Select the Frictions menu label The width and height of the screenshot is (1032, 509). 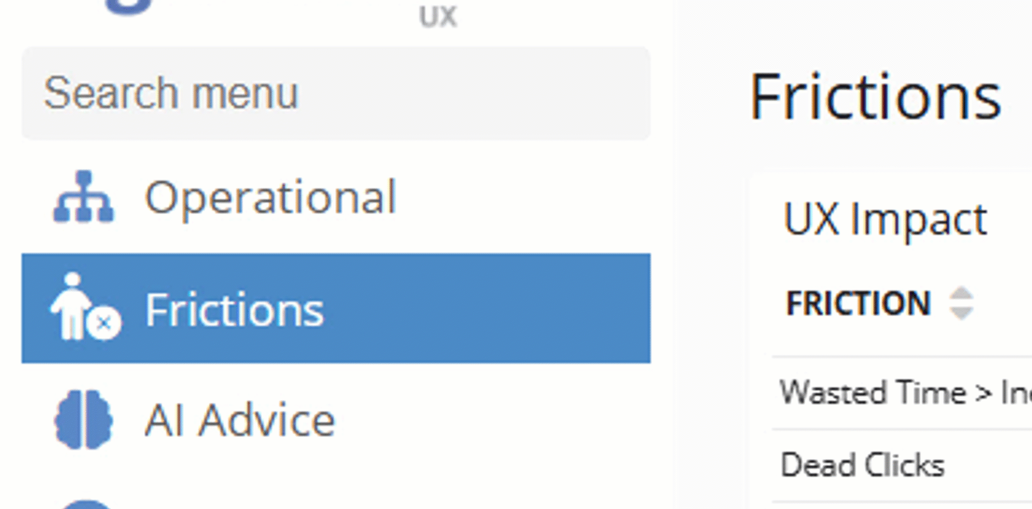coord(234,309)
